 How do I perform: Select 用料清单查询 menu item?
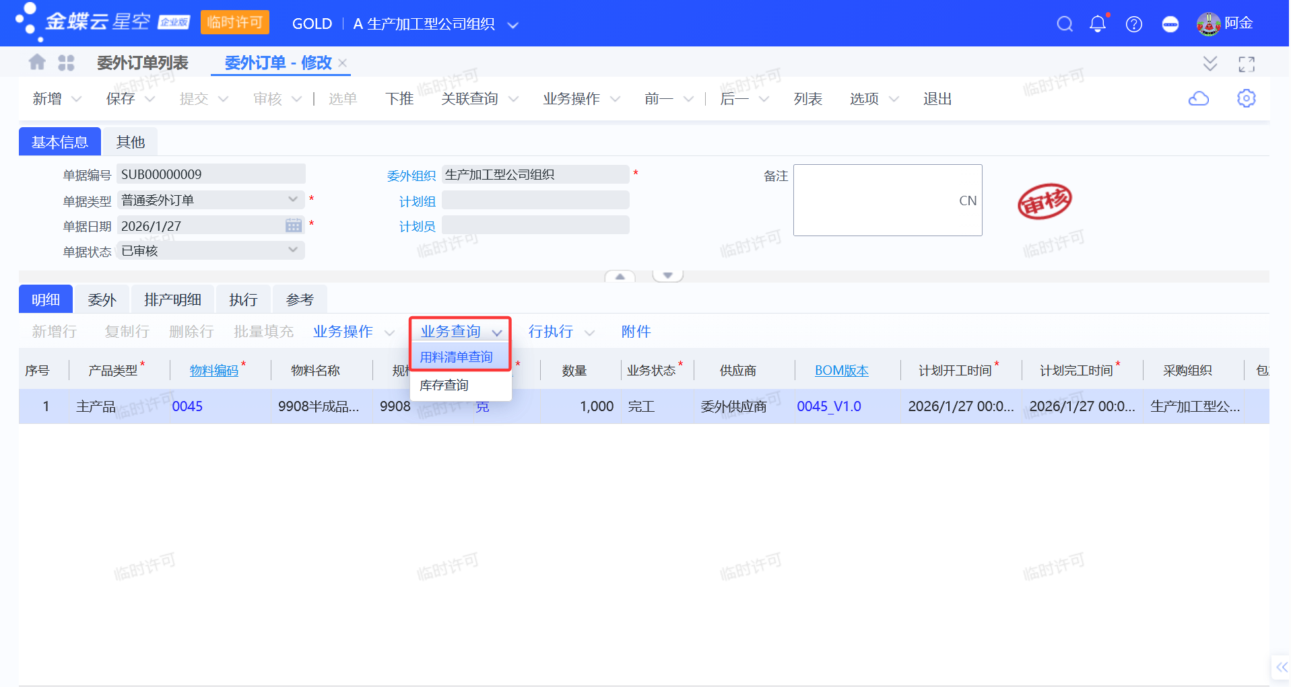point(457,357)
